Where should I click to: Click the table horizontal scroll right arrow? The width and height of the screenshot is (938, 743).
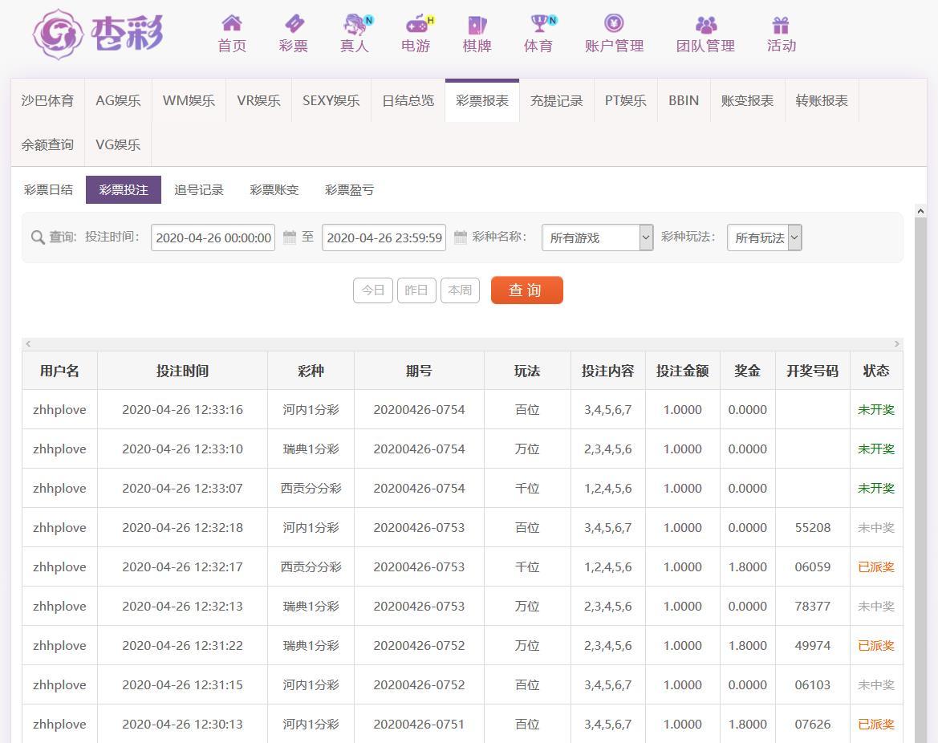(x=896, y=343)
